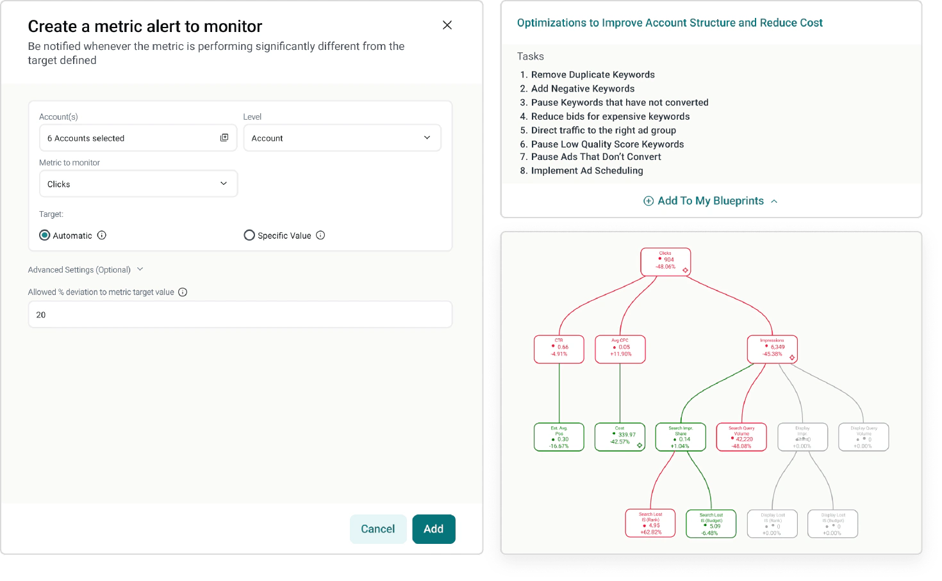Open the 6 Accounts selected field

click(x=138, y=138)
